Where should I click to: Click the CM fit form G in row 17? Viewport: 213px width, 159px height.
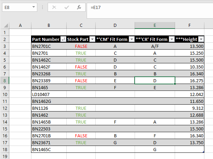tap(115, 142)
